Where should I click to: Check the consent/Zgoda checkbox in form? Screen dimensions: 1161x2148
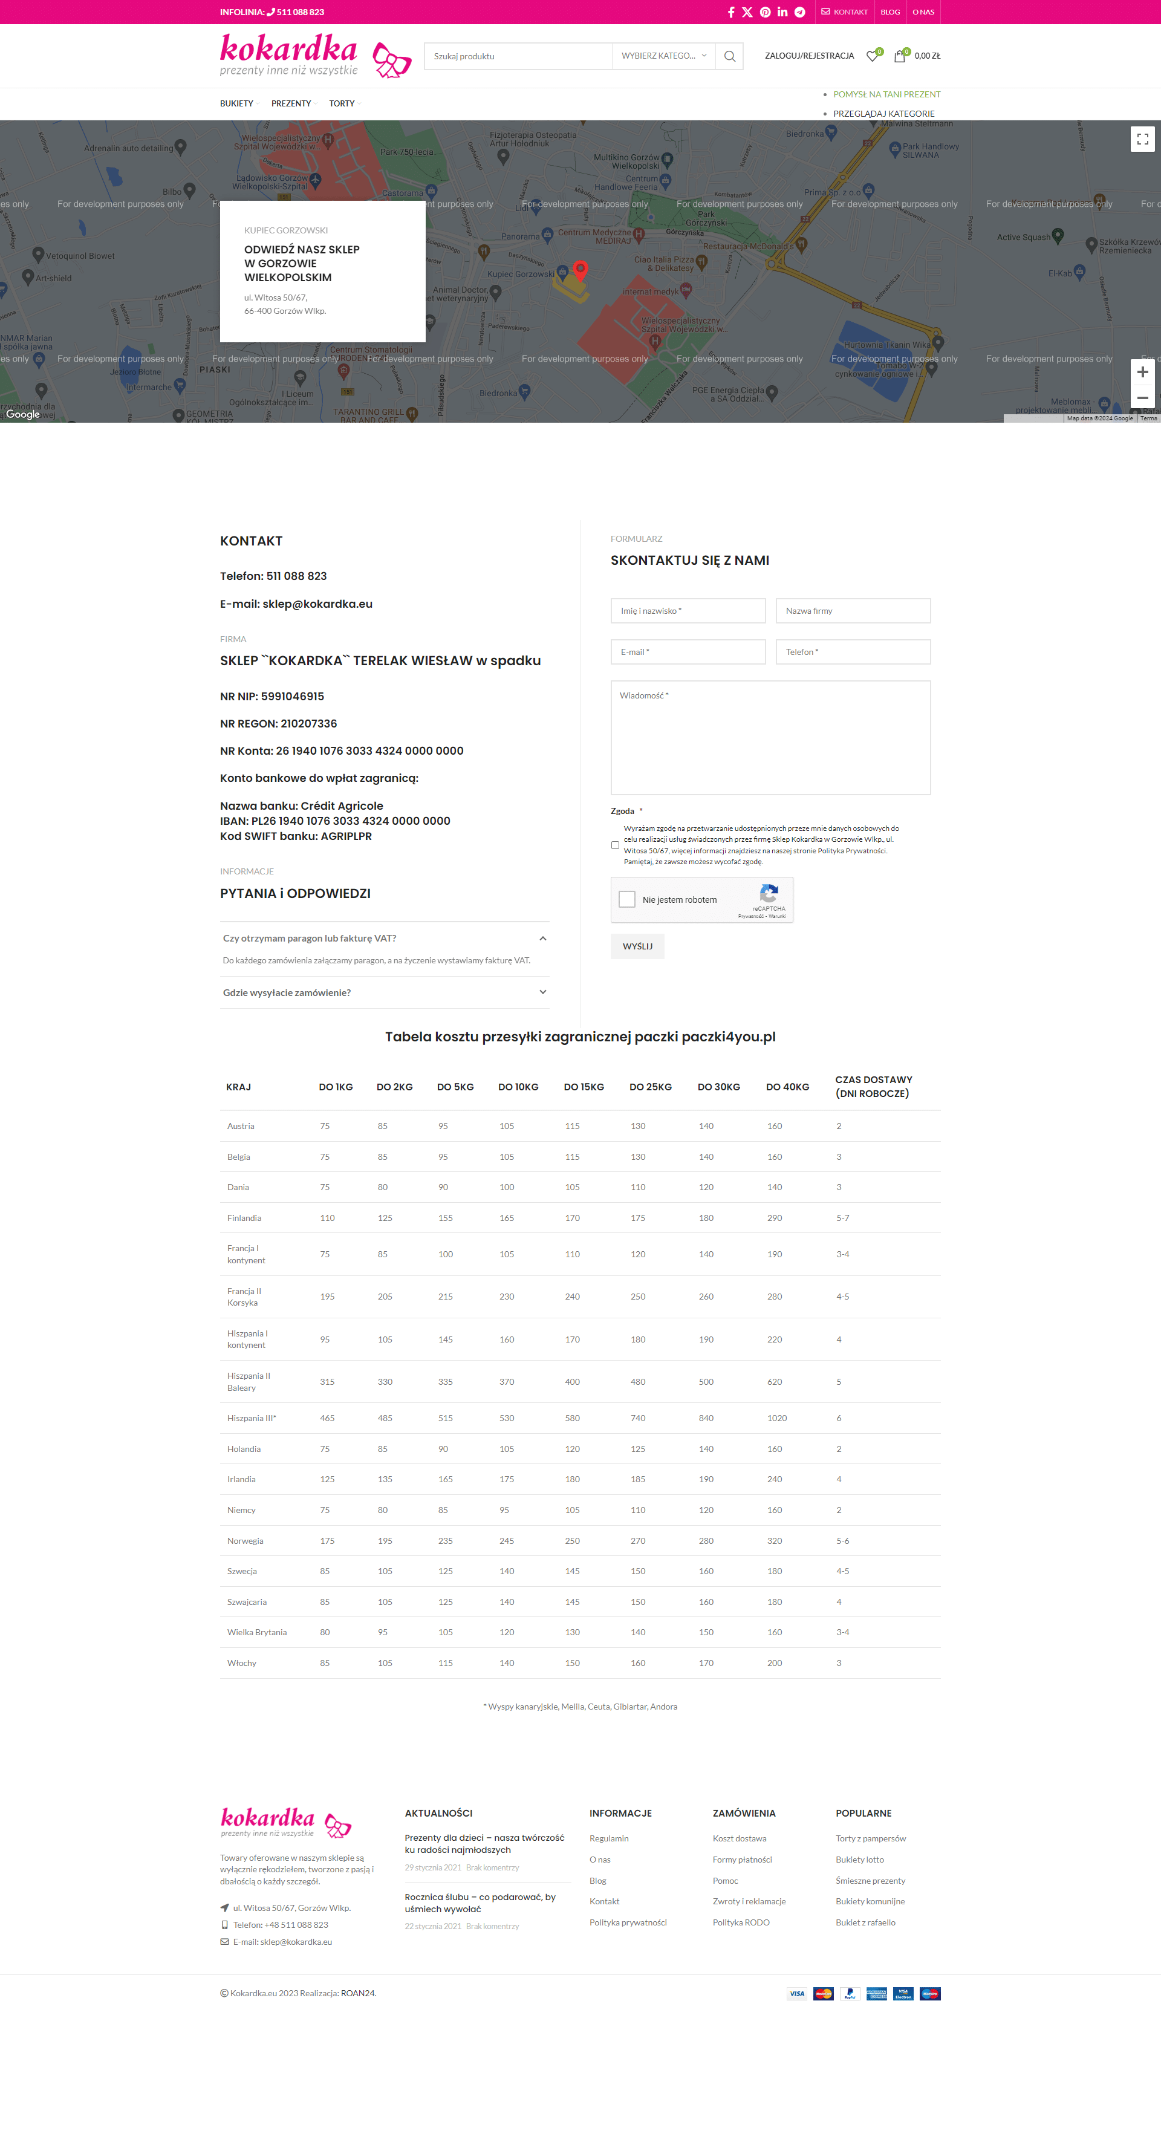tap(616, 842)
